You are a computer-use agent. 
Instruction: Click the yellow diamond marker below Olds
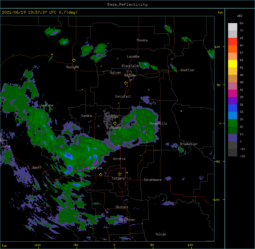tap(115, 123)
